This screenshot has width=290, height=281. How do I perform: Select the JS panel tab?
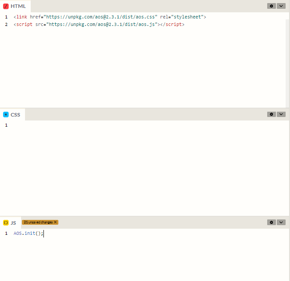pyautogui.click(x=11, y=223)
